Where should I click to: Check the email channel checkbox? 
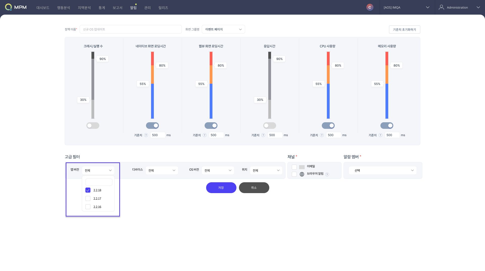click(x=294, y=167)
